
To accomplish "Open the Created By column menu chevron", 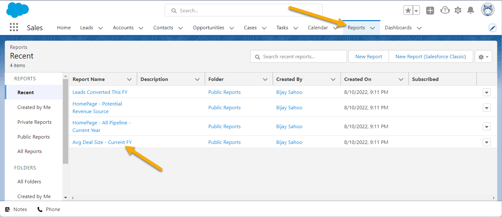I will [333, 79].
